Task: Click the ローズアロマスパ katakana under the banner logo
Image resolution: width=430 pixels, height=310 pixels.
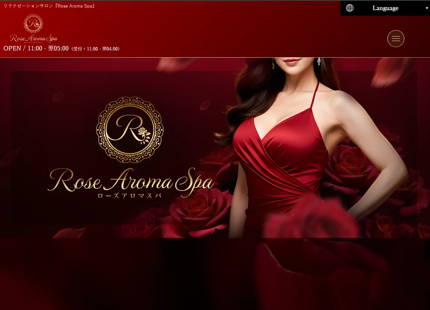Action: (x=130, y=196)
